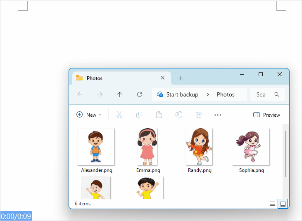This screenshot has width=302, height=221.
Task: Open the New item dropdown
Action: pyautogui.click(x=89, y=115)
